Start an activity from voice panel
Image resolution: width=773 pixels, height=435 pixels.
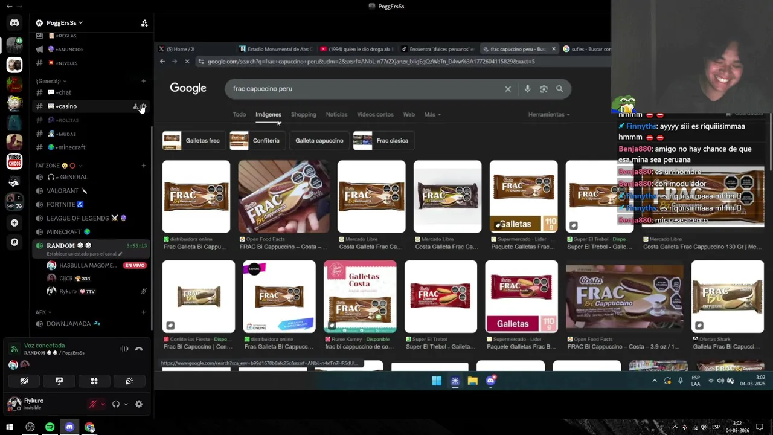click(x=94, y=381)
